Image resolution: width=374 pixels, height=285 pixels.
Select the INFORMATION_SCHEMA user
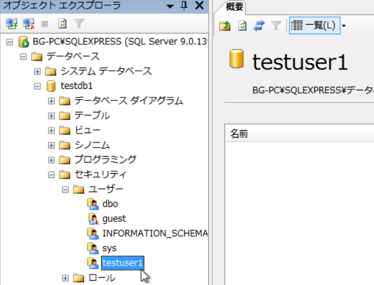click(155, 233)
